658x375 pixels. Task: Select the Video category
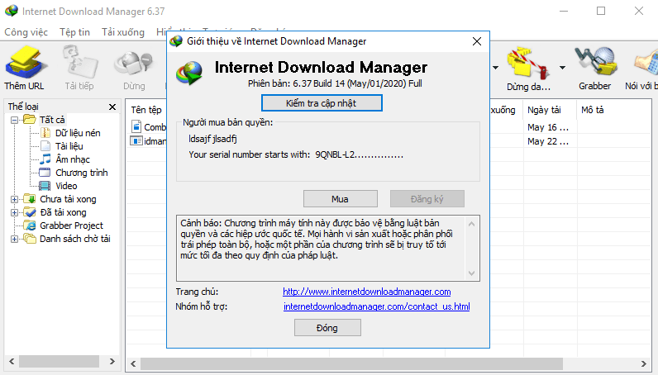[66, 186]
